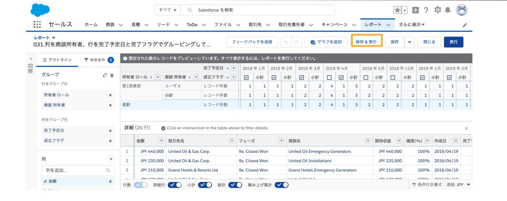Switch to the アウトライン tab
507x201 pixels.
pyautogui.click(x=57, y=60)
